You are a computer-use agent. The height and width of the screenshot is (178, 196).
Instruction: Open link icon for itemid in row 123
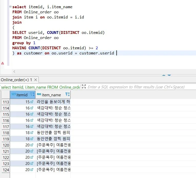[x=32, y=164]
